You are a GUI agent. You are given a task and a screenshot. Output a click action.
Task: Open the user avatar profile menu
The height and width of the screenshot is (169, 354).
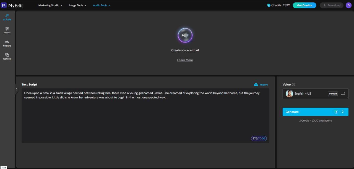click(x=348, y=5)
